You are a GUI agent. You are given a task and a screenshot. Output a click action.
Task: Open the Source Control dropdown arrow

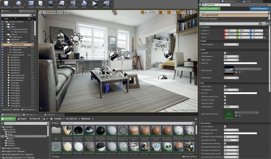[x=26, y=4]
